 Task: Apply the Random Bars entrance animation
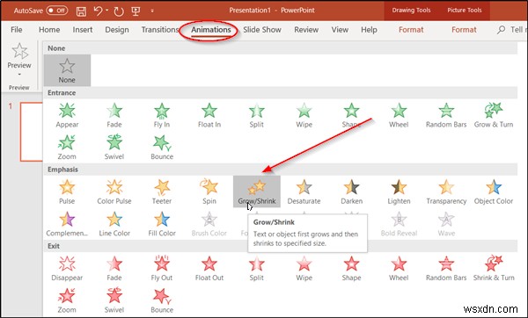(x=446, y=116)
